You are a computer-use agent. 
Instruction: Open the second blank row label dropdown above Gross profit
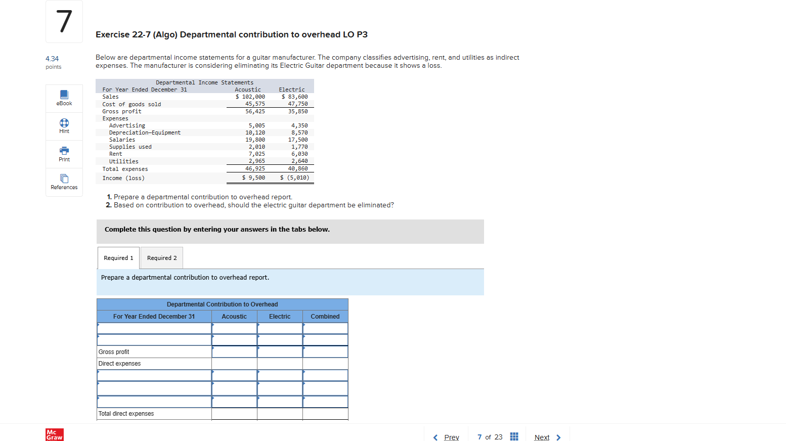point(154,340)
